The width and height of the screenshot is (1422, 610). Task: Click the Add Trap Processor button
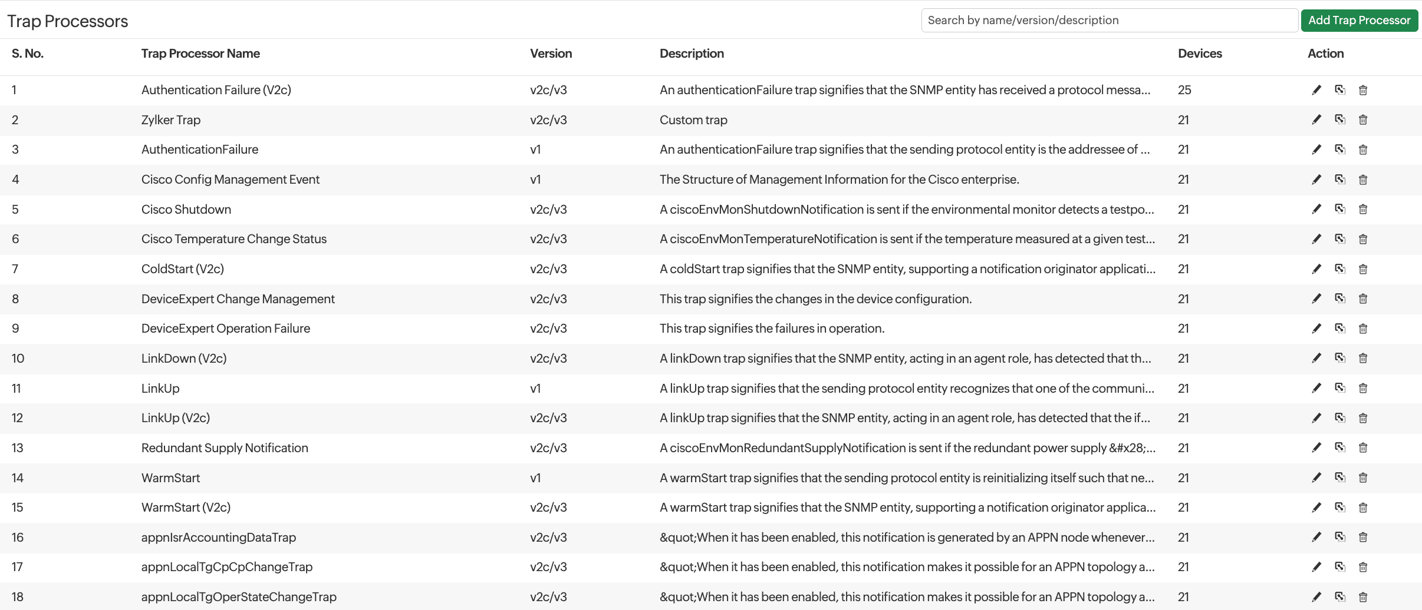pos(1359,20)
